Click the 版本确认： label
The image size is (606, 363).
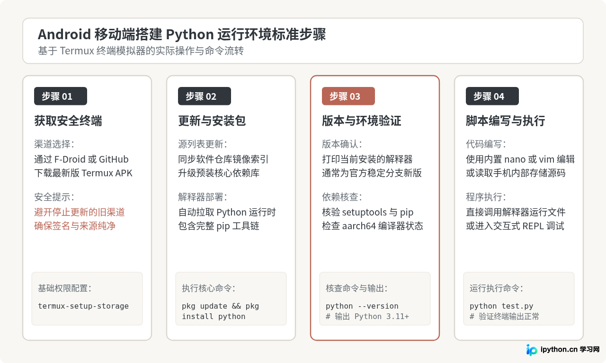tap(342, 144)
